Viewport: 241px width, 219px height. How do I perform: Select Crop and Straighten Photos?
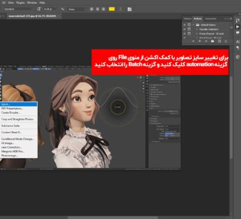point(19,119)
